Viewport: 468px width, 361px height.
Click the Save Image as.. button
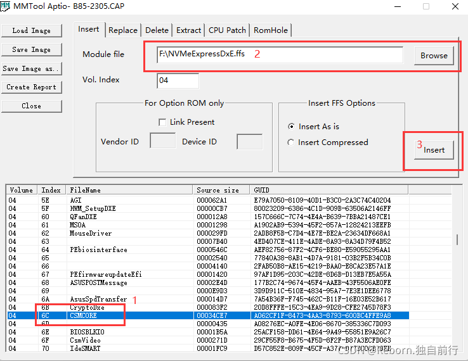coord(32,68)
